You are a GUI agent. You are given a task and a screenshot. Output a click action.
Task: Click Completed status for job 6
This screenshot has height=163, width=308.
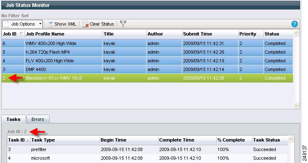point(275,43)
